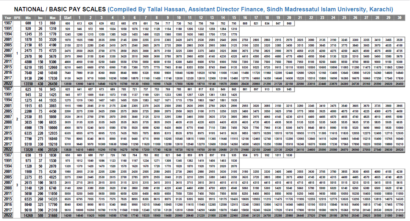The width and height of the screenshot is (410, 221).
Task: Click Inc column value 430
Action: [x=40, y=84]
